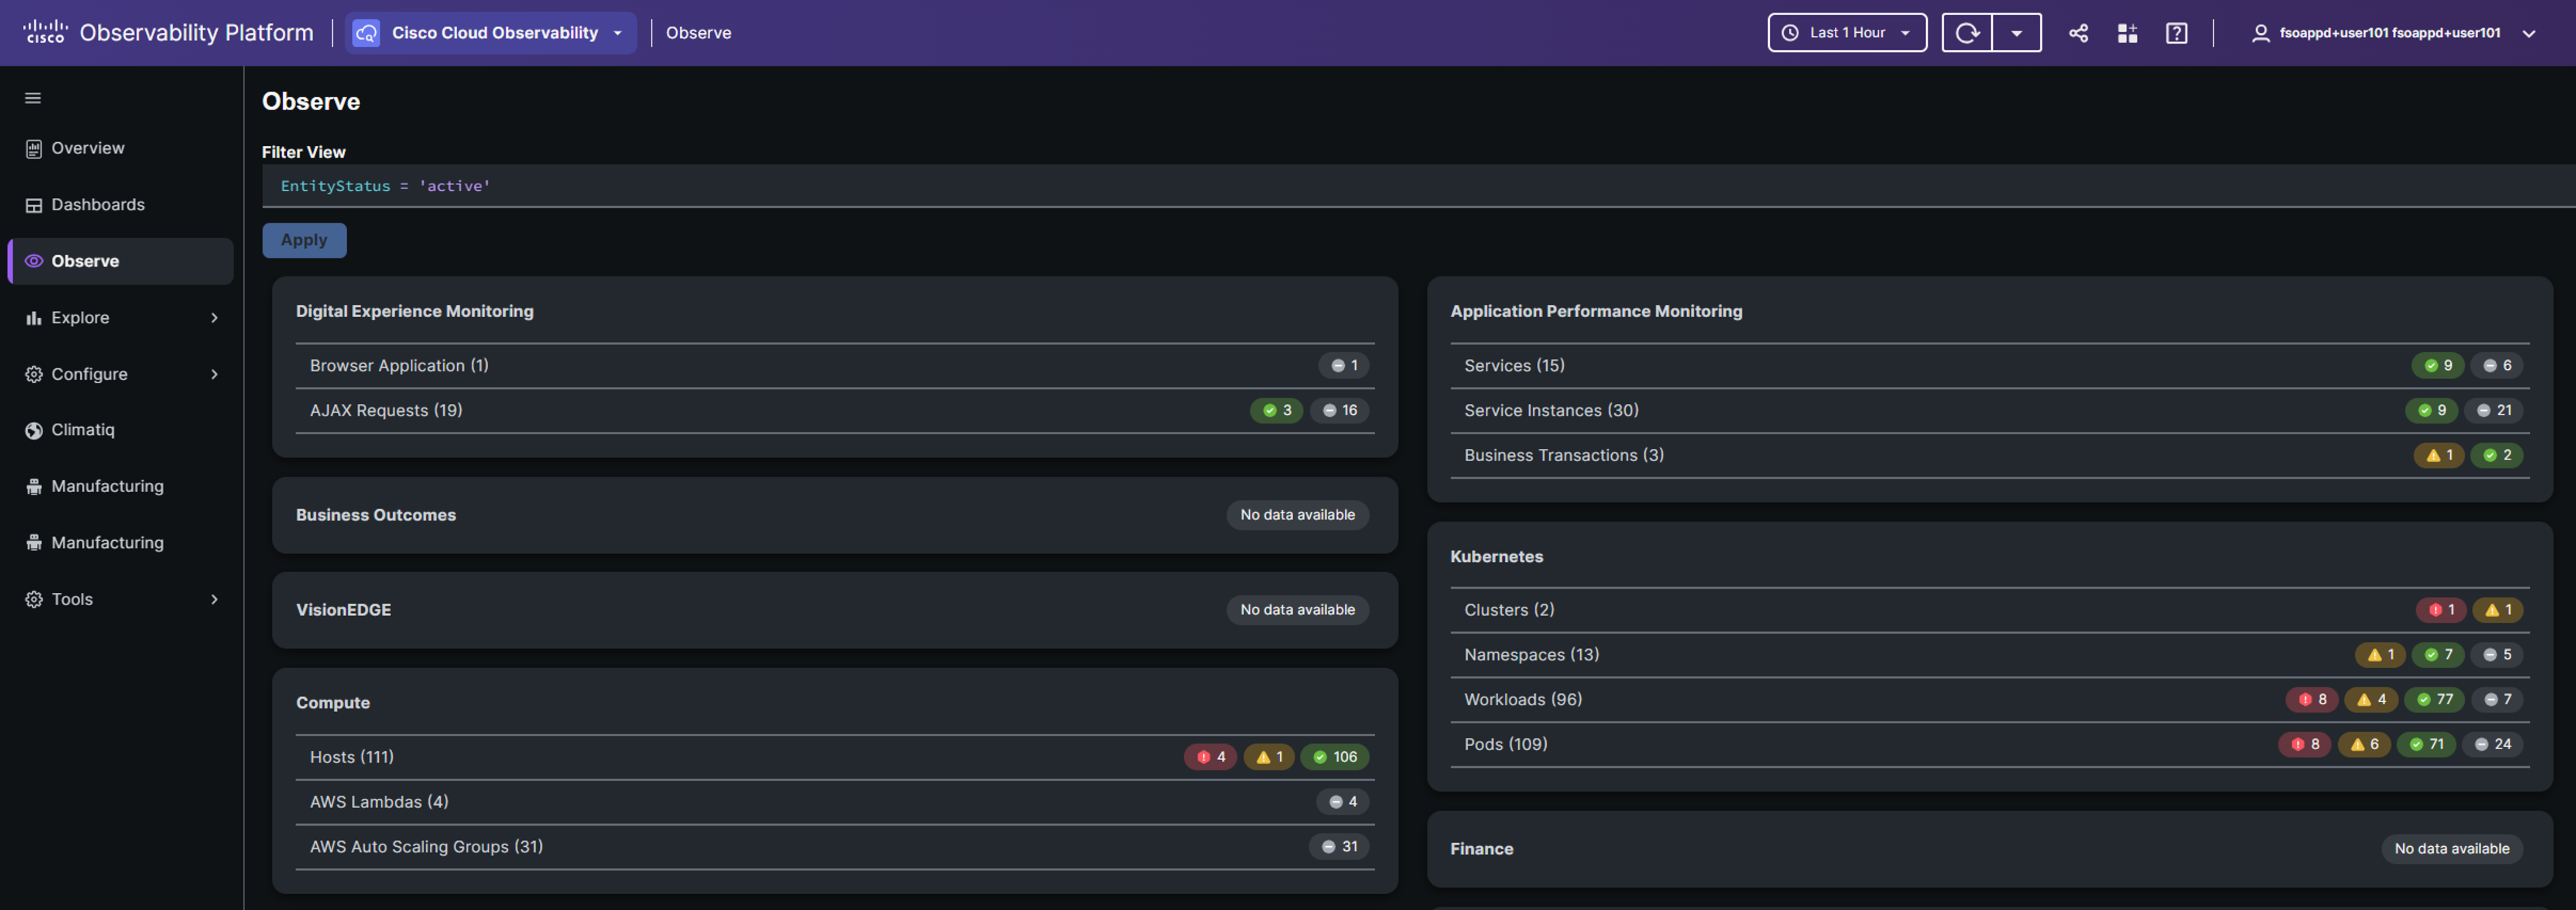Open Climatiq from the sidebar
2576x910 pixels.
(x=82, y=430)
